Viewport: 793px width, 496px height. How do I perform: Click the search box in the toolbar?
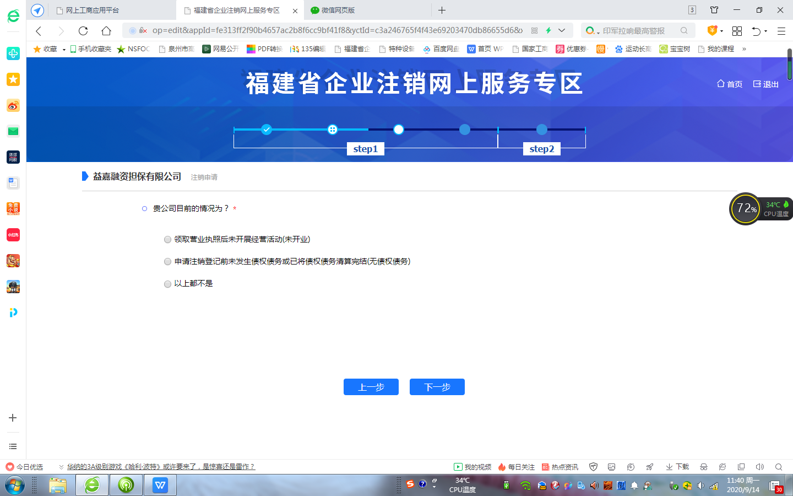click(633, 31)
